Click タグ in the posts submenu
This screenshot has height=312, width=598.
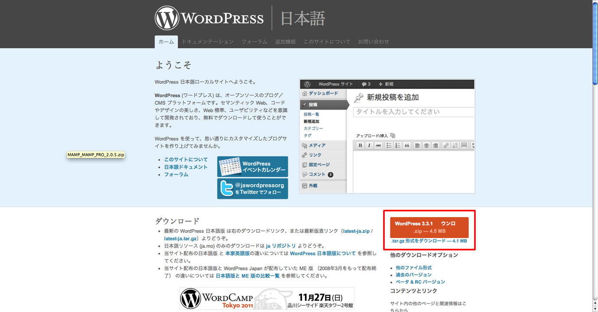click(308, 136)
